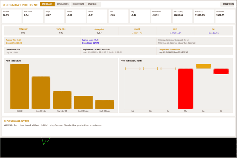
Task: Click the Profit value 74804.79
Action: [x=137, y=33]
